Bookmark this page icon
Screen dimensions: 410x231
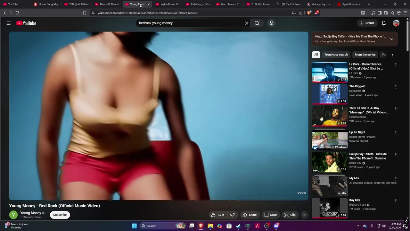coord(85,13)
